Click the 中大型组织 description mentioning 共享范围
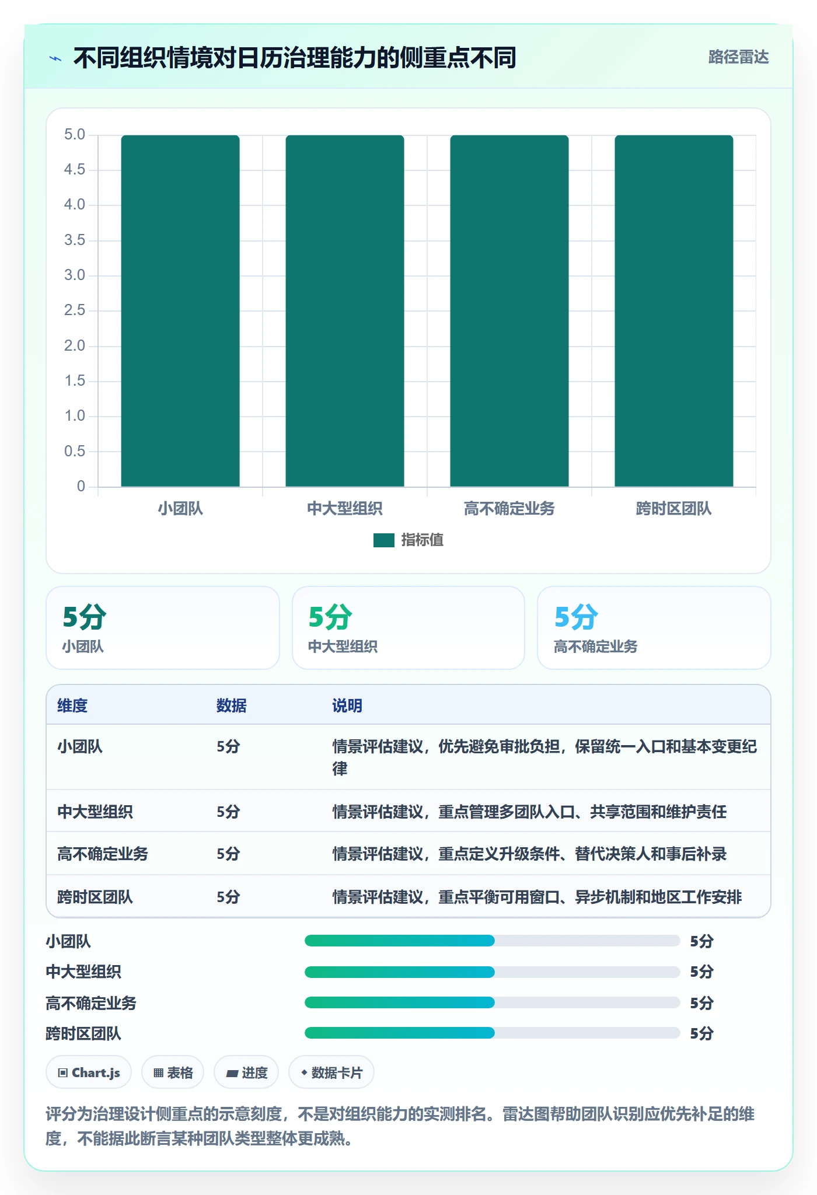817x1195 pixels. coord(529,812)
